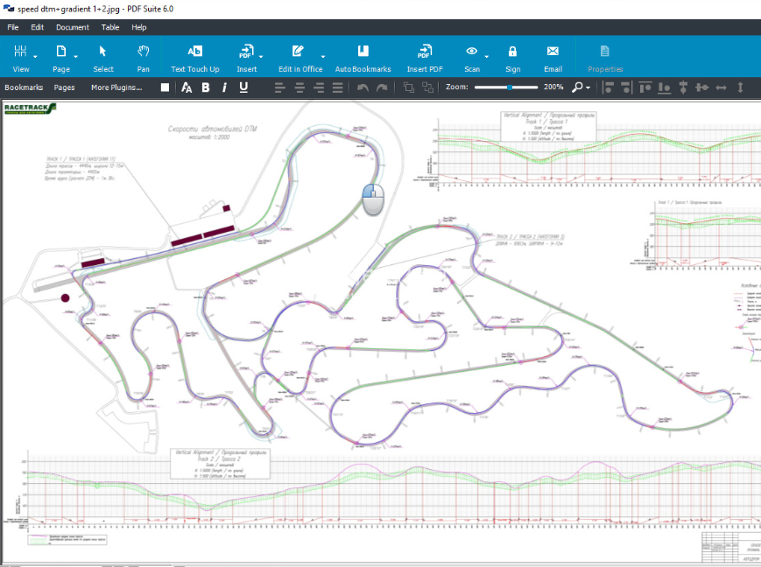Viewport: 761px width, 567px height.
Task: Align text right
Action: 319,87
